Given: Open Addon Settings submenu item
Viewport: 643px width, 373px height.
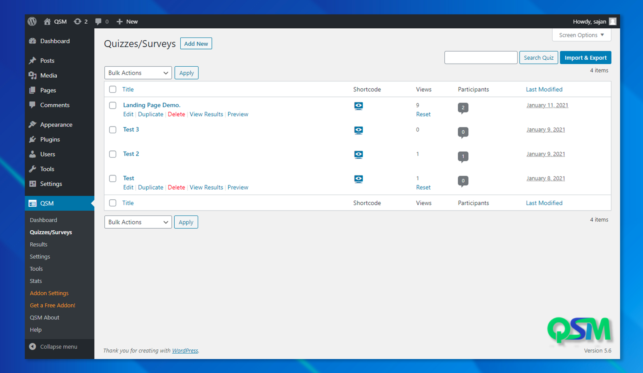Looking at the screenshot, I should pyautogui.click(x=49, y=293).
